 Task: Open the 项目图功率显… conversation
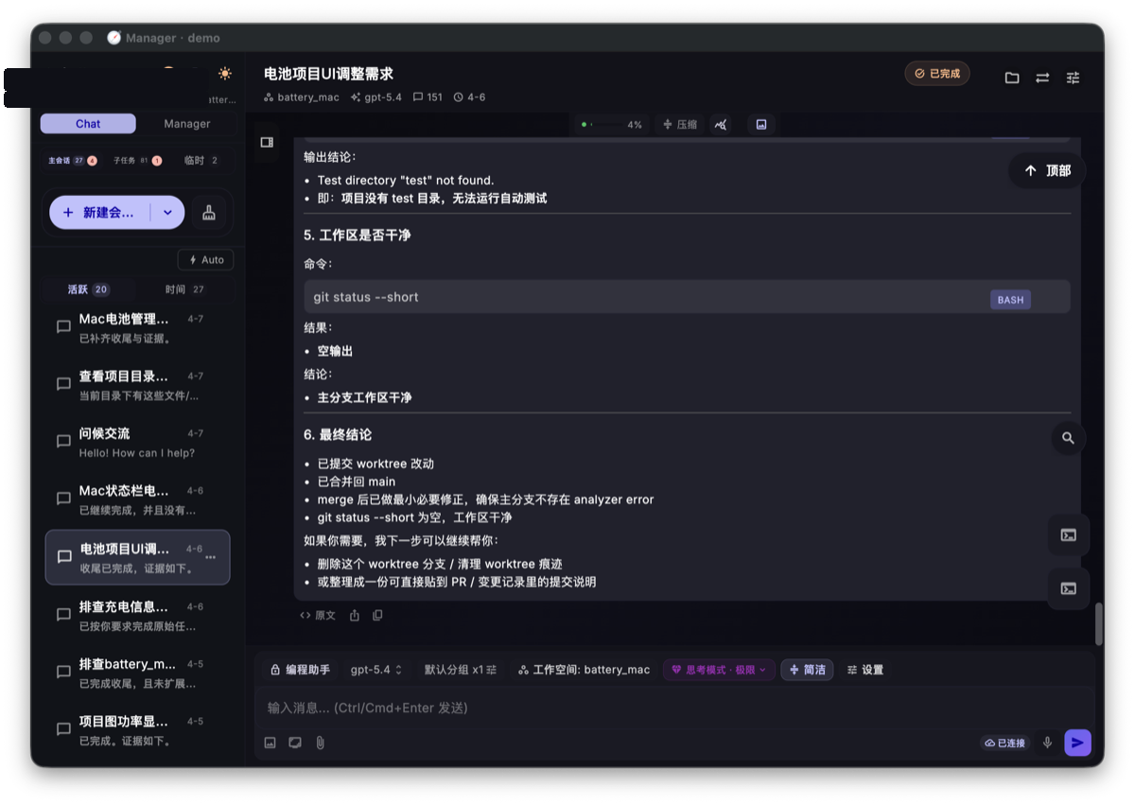tap(138, 730)
